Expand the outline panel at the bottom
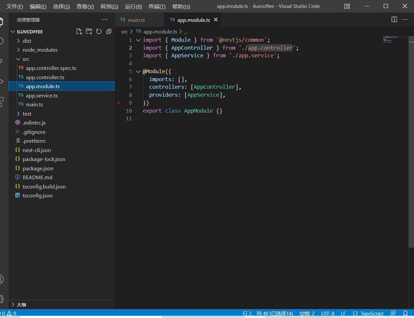 coord(21,304)
